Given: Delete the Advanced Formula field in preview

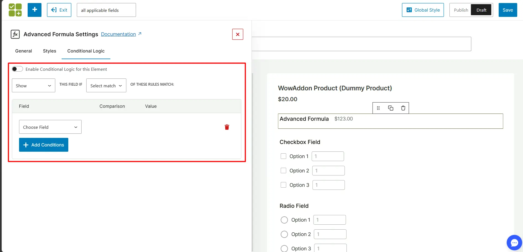Looking at the screenshot, I should tap(403, 108).
